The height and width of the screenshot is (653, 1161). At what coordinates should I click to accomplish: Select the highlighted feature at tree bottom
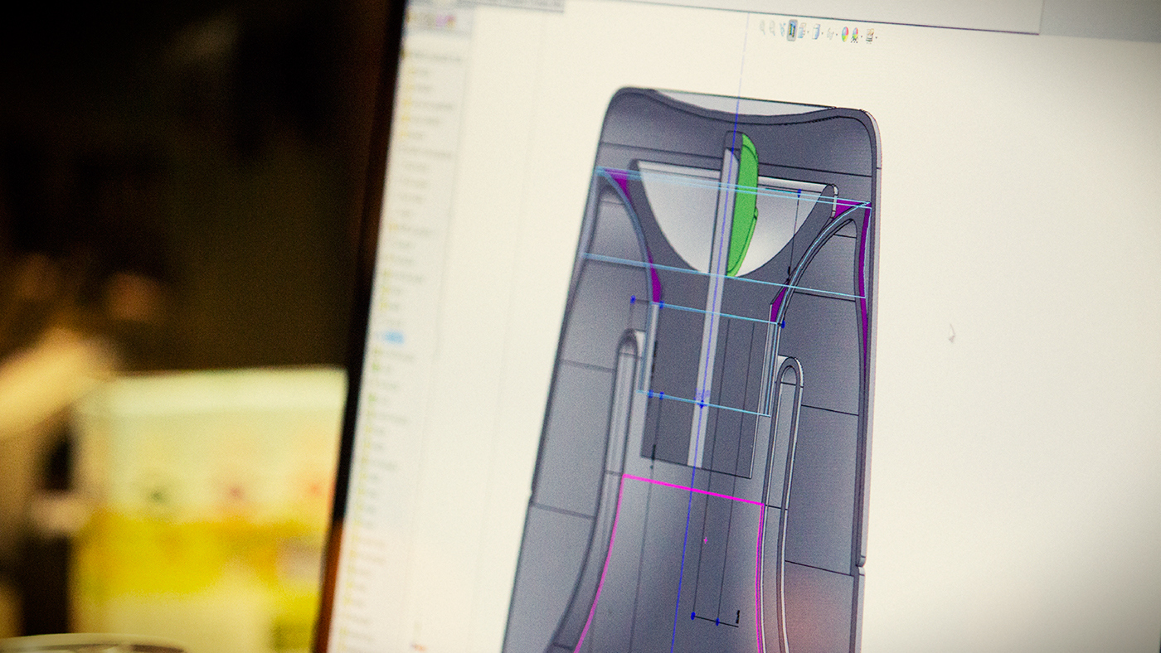click(x=392, y=336)
